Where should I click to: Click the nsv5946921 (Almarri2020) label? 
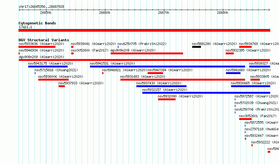[x=124, y=70]
